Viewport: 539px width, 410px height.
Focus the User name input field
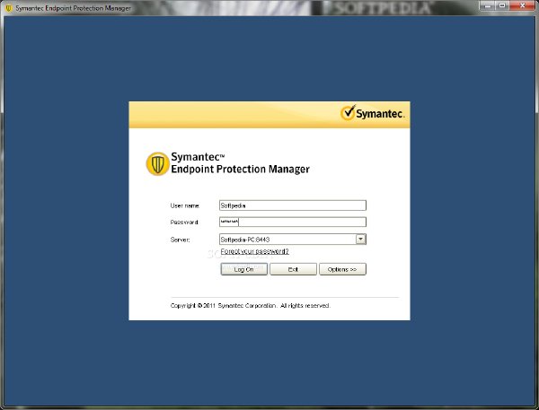[293, 205]
